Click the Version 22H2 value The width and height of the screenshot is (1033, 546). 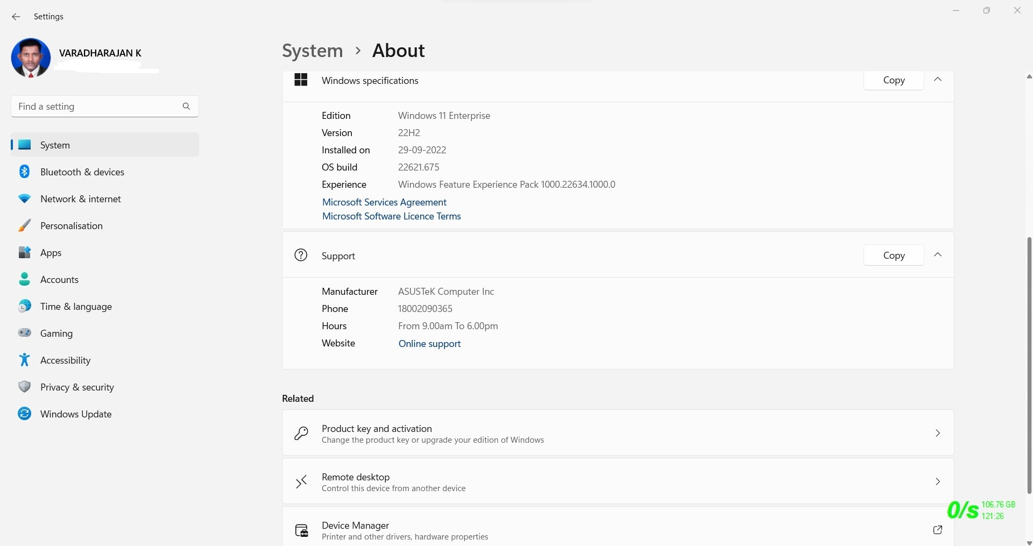409,133
